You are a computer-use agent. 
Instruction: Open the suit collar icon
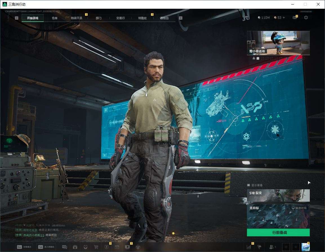pos(138,247)
